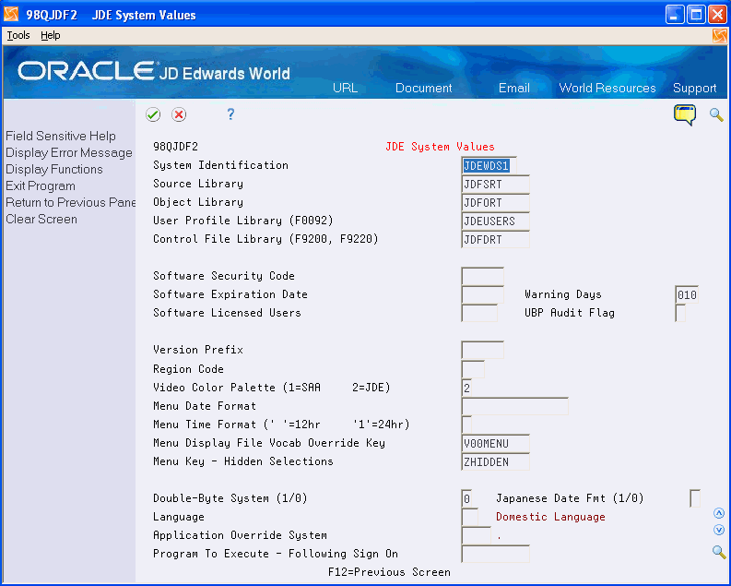Click the Object Library field
731x586 pixels.
click(496, 202)
